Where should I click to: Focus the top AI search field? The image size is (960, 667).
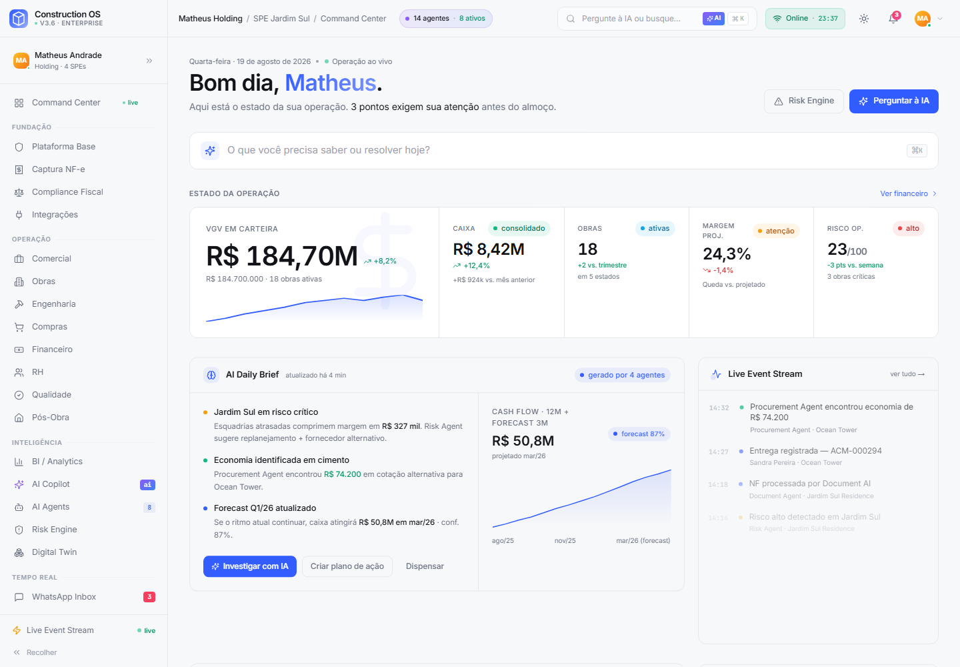tap(657, 19)
